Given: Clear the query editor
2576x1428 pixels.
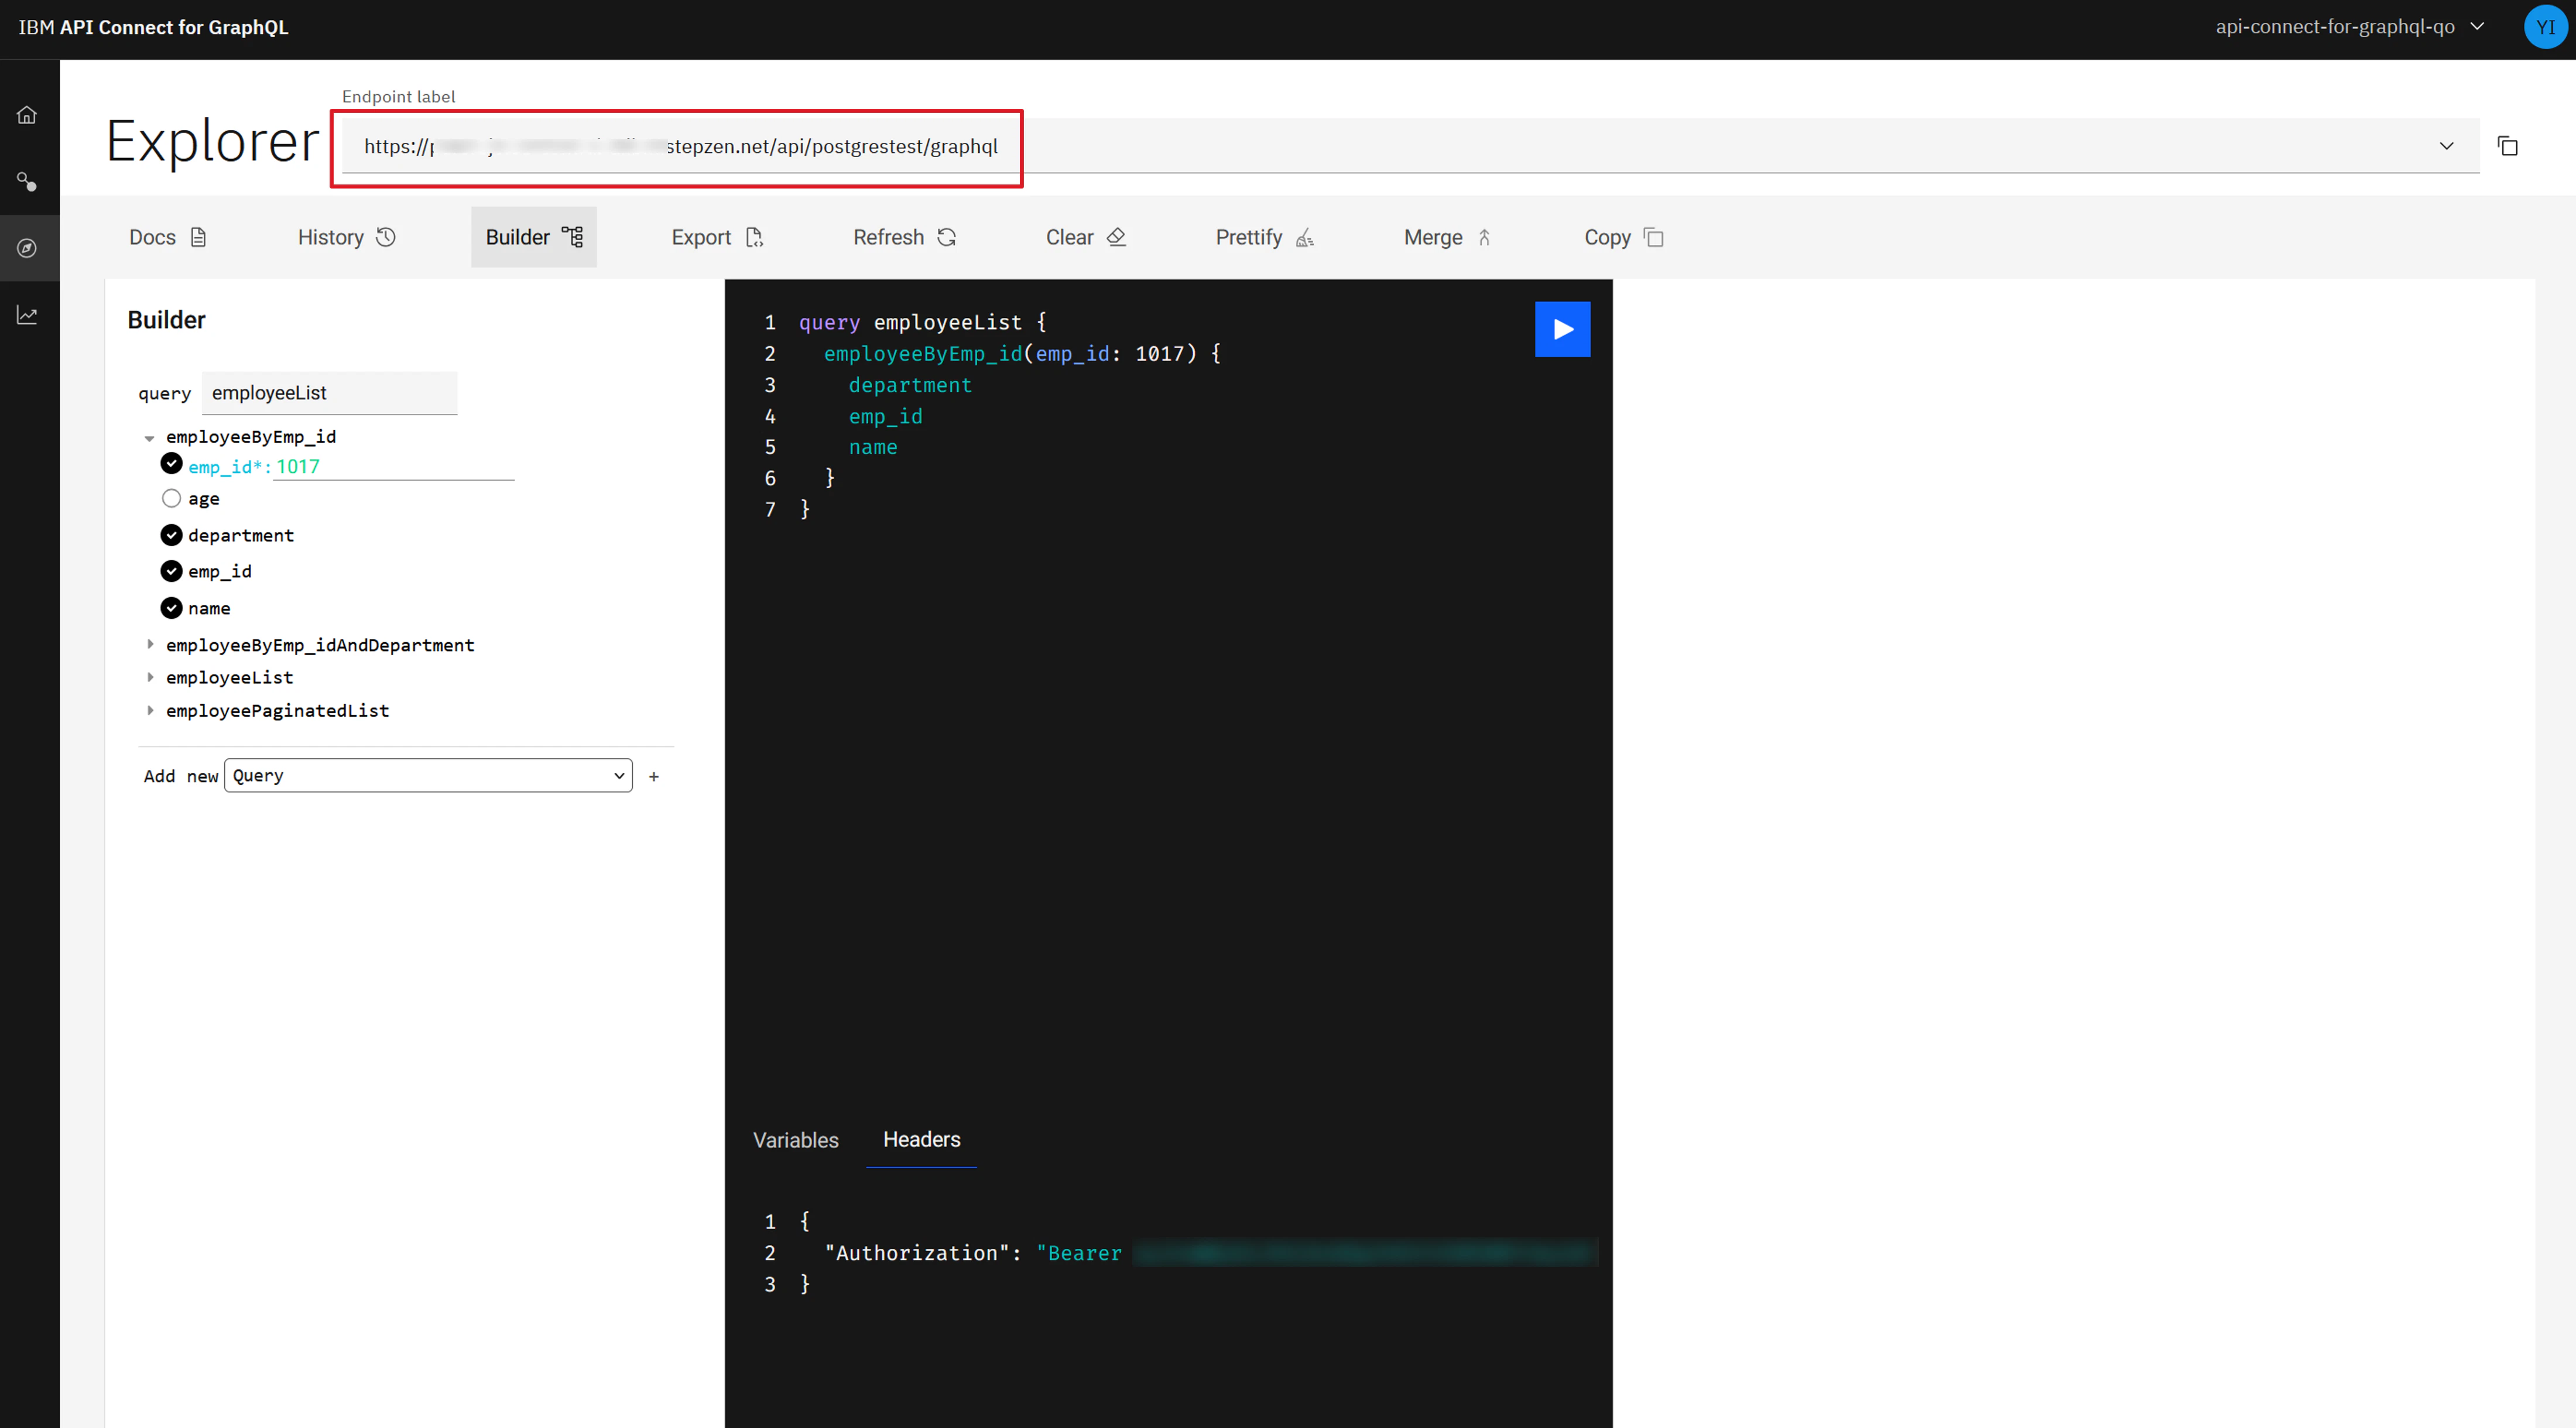Looking at the screenshot, I should pos(1086,237).
